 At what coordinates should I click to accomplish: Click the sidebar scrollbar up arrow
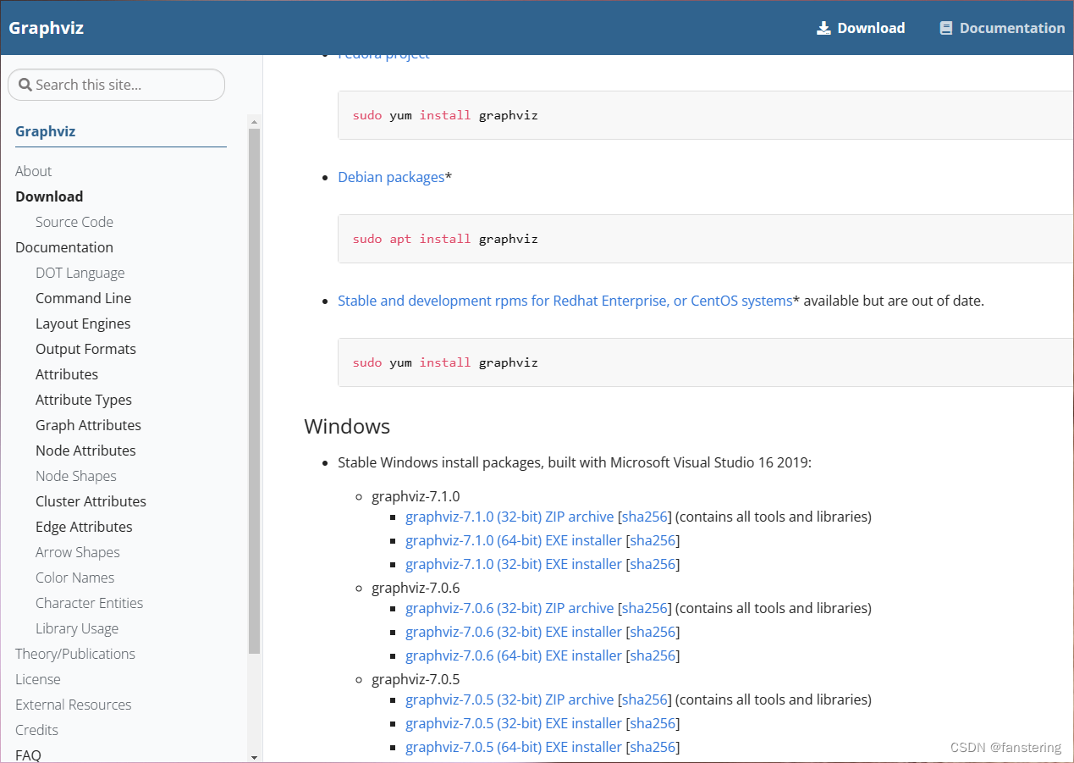pos(254,122)
